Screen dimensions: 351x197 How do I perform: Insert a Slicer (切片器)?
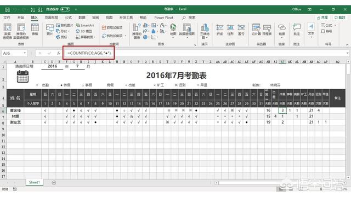pos(256,30)
